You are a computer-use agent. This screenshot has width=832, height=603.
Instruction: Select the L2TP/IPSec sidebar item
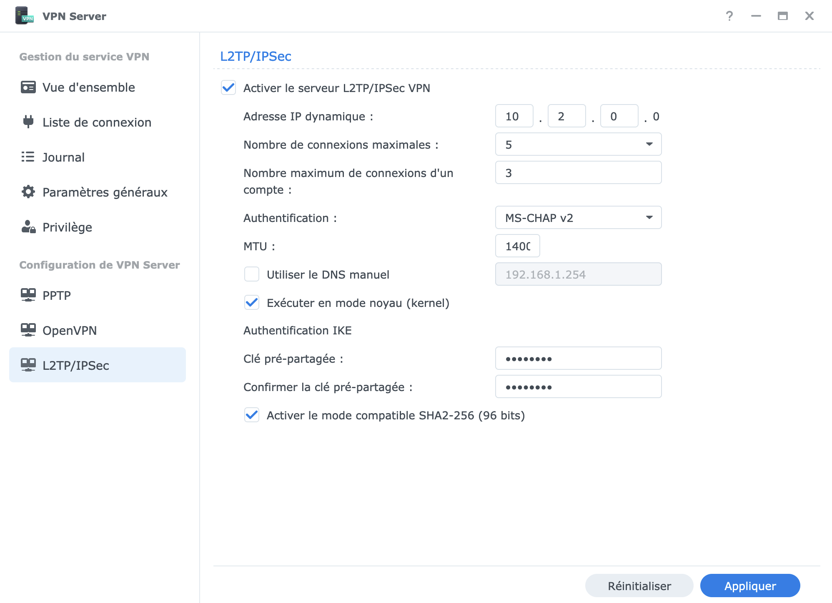point(98,365)
